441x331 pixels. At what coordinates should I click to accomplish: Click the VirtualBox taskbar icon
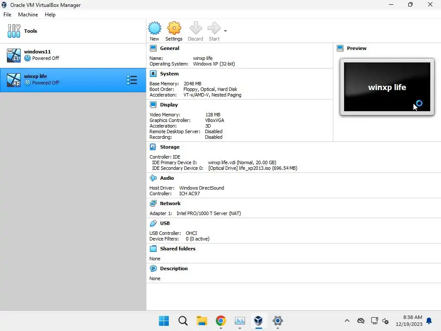(258, 321)
